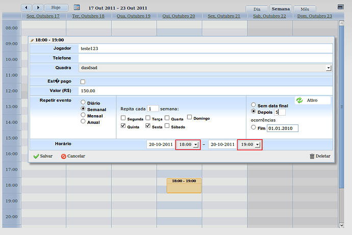Select Mensal repeat option
The width and height of the screenshot is (352, 235).
coord(83,115)
